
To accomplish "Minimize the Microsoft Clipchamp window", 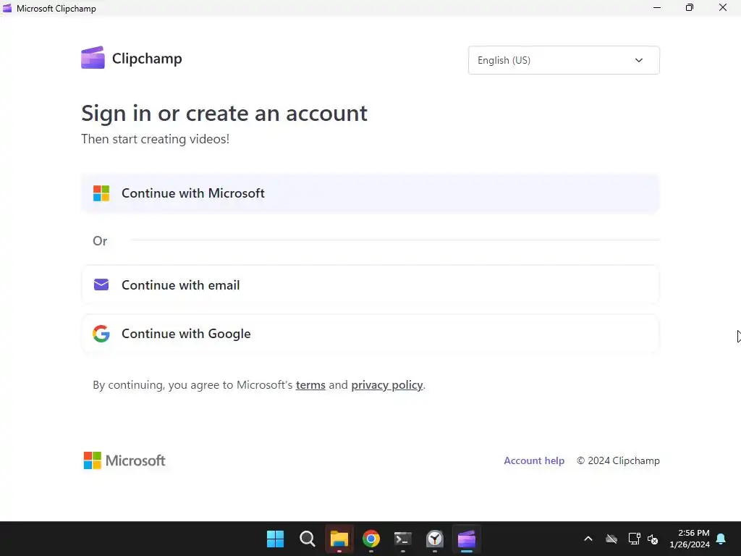I will click(x=657, y=7).
